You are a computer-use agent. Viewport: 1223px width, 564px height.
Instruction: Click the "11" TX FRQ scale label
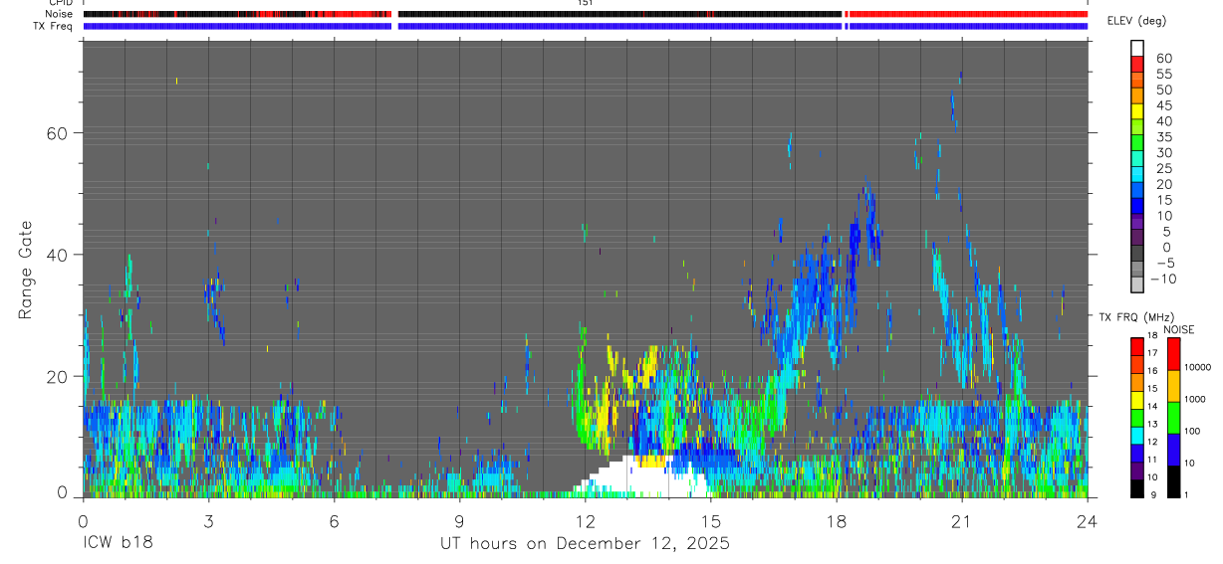(x=1152, y=461)
